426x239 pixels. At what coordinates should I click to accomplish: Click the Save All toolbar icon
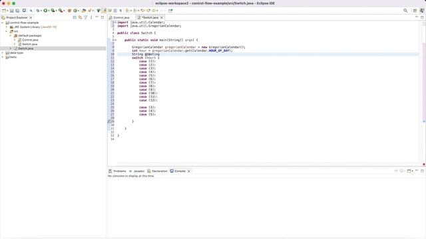tap(17, 11)
